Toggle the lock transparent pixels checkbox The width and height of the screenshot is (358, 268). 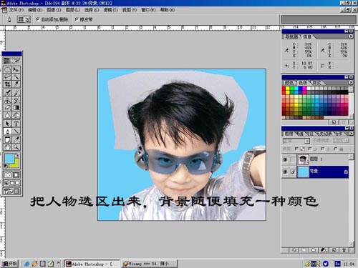296,149
